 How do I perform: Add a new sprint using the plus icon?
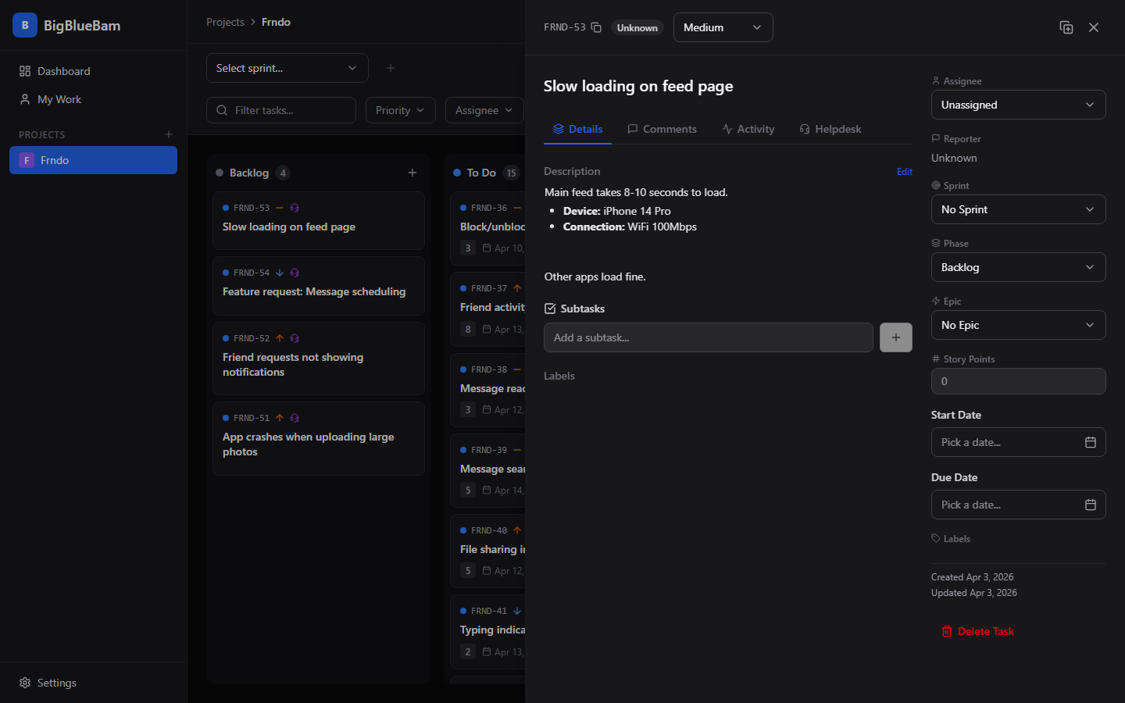390,68
